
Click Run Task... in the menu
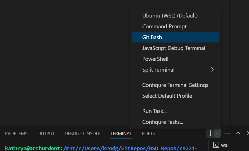click(154, 111)
